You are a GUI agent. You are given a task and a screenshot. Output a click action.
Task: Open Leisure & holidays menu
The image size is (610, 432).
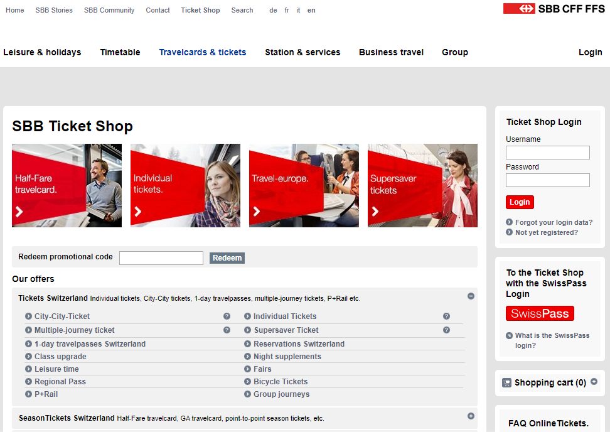42,52
